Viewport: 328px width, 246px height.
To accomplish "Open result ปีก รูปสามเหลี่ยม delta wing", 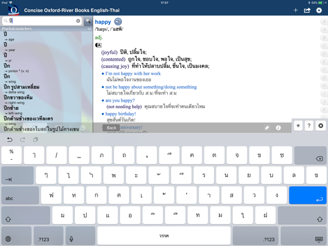I will point(46,89).
